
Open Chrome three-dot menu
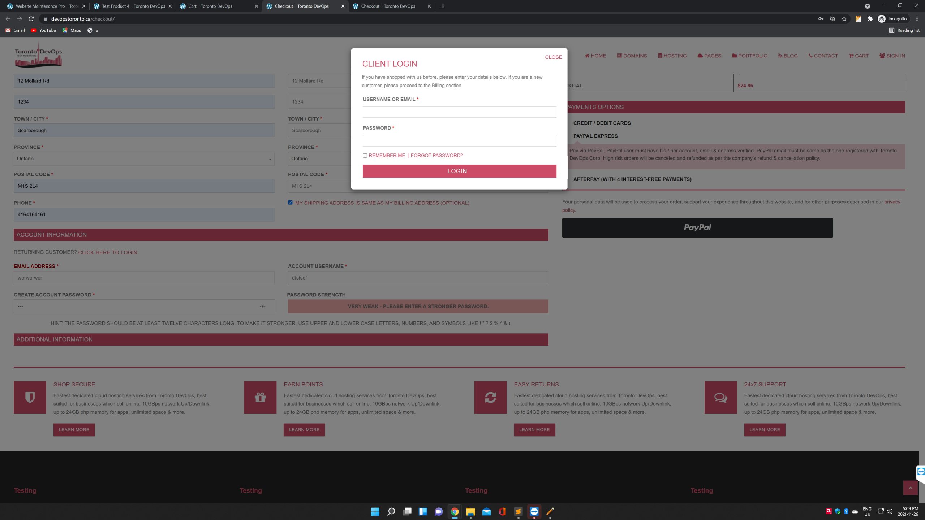coord(917,19)
